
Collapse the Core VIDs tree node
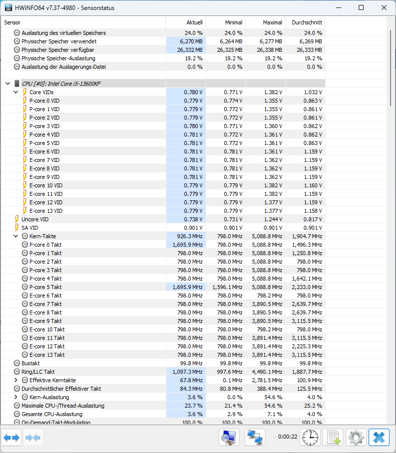16,92
